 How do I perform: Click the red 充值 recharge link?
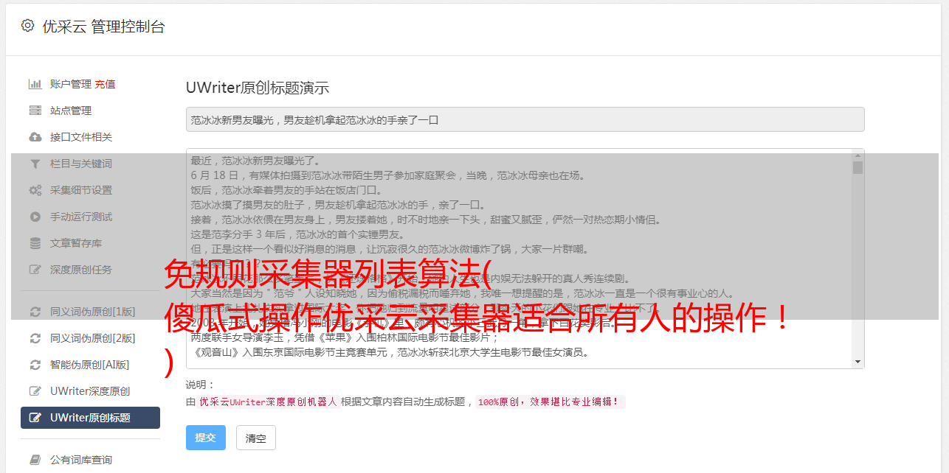coord(105,84)
